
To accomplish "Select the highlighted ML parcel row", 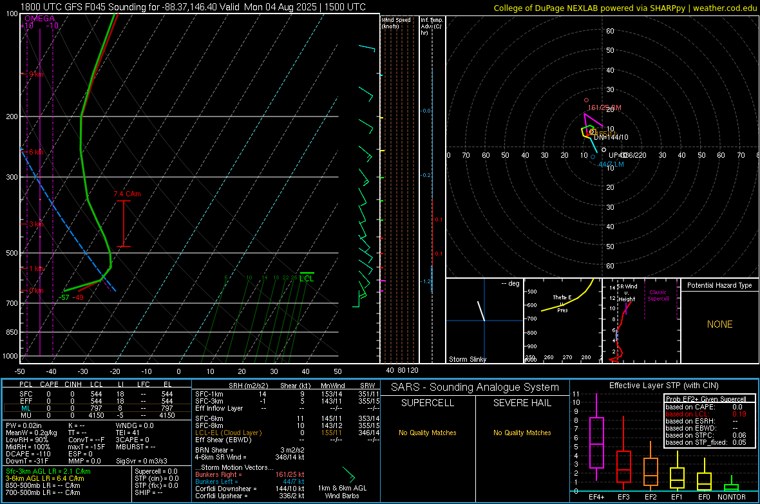I will 97,408.
